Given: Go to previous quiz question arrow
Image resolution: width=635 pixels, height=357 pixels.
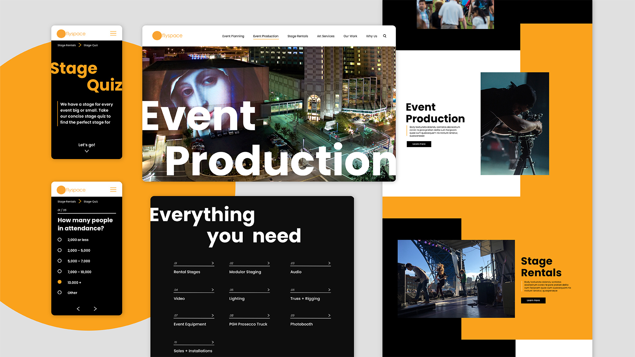Looking at the screenshot, I should (x=78, y=309).
